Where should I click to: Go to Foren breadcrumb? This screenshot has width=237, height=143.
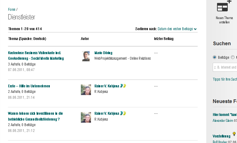tap(12, 10)
